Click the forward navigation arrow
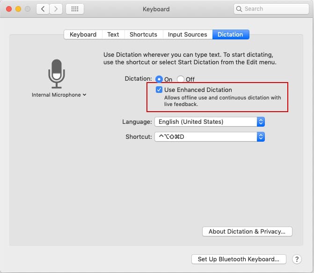Image resolution: width=314 pixels, height=273 pixels. point(56,9)
